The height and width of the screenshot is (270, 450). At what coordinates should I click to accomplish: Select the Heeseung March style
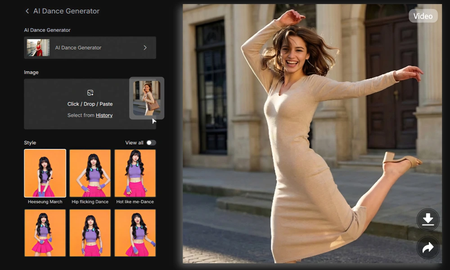(x=45, y=173)
